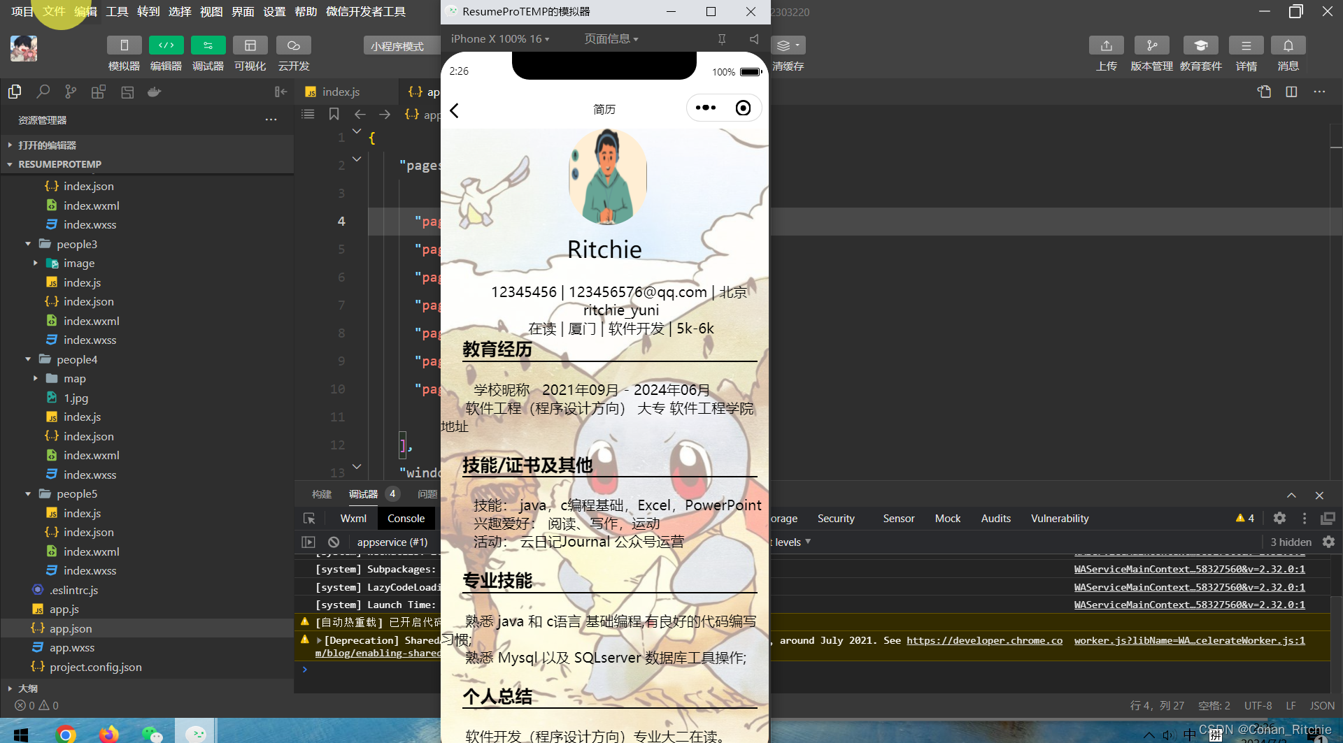Switch to the Sensor tab

pyautogui.click(x=899, y=519)
